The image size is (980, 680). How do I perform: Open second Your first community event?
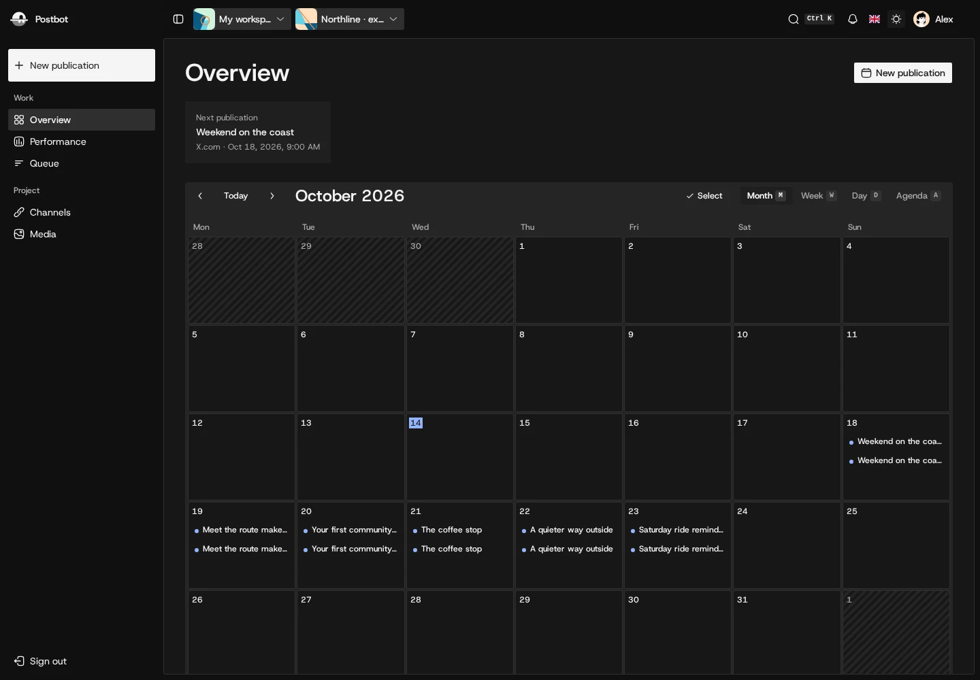(350, 549)
